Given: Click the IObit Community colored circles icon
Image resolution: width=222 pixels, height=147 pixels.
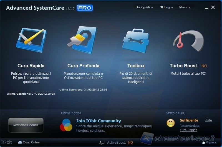Looking at the screenshot, I should [x=66, y=125].
